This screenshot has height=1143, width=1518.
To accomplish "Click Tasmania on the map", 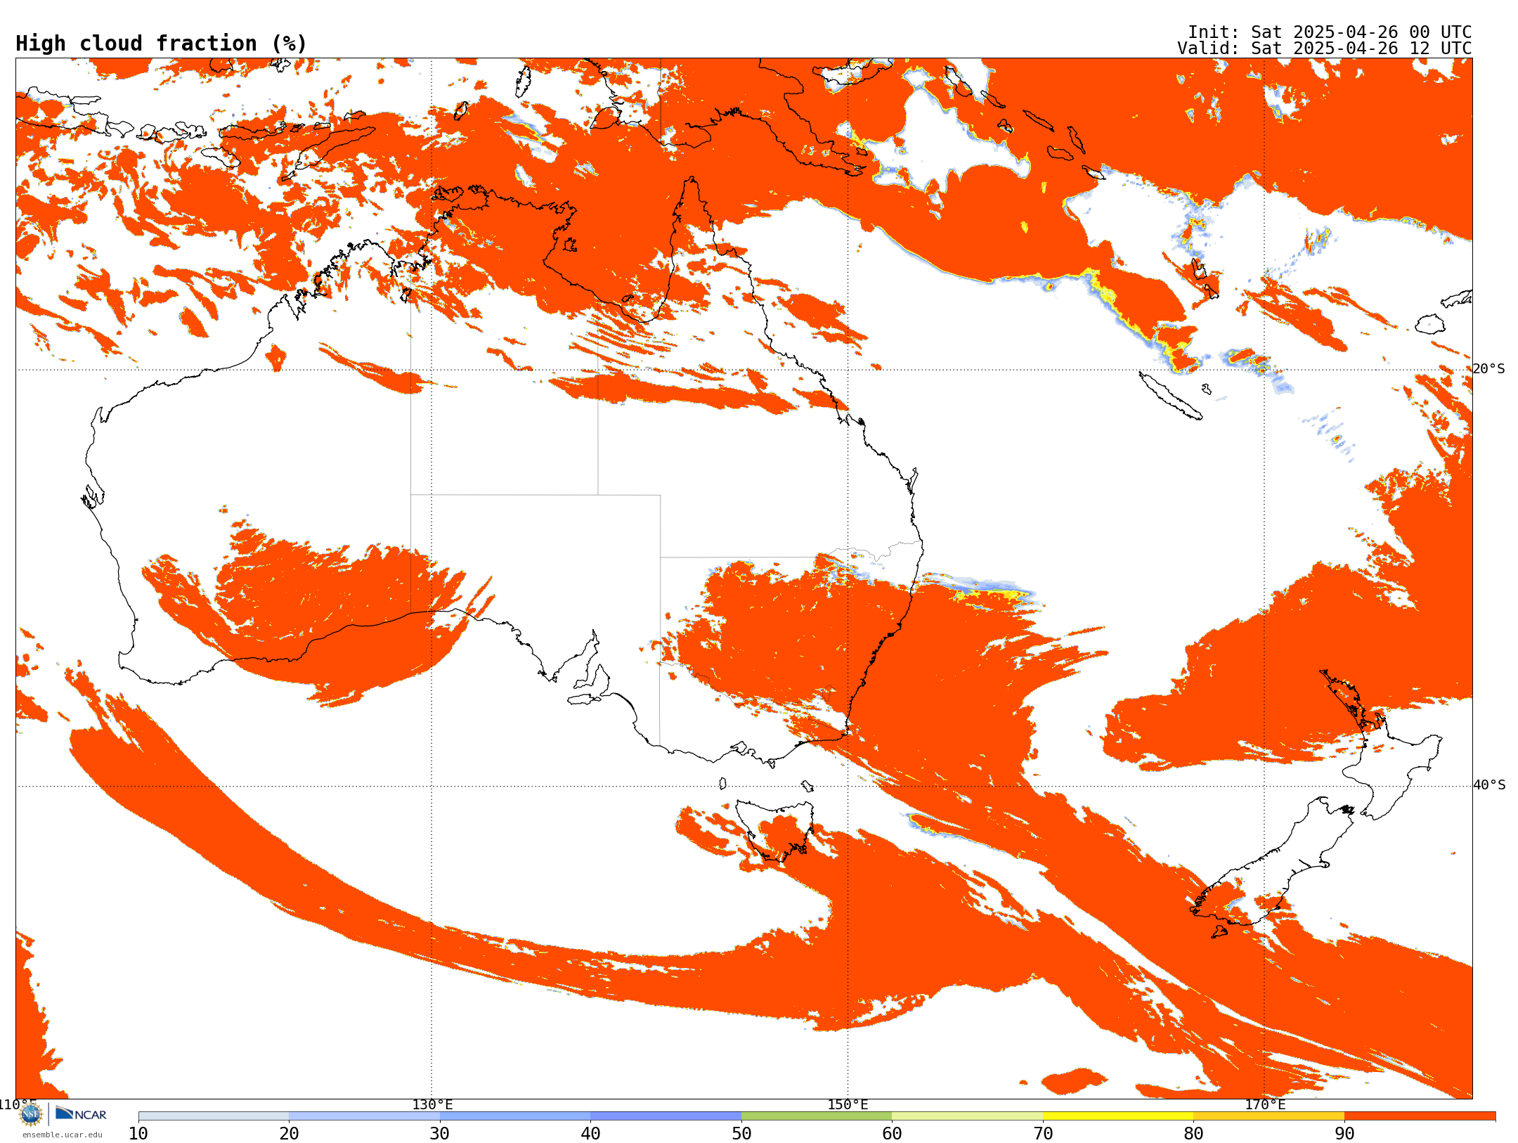I will pyautogui.click(x=775, y=829).
